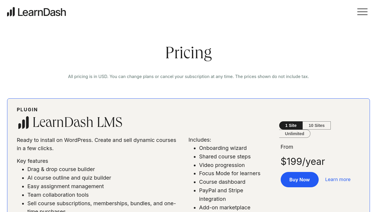Click Focus Mode for learners item

(229, 173)
